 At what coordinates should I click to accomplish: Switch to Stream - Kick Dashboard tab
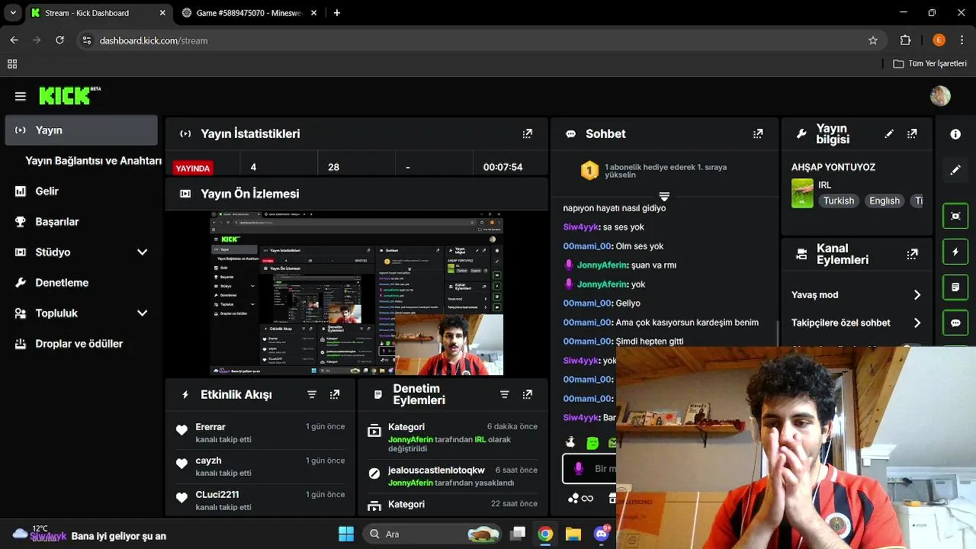click(x=99, y=13)
